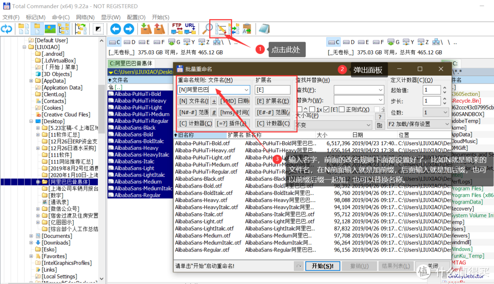
Task: Open the FTP connect toolbar icon
Action: [177, 29]
